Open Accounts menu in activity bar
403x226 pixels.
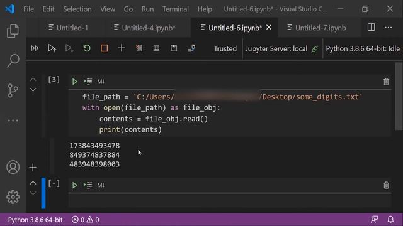pos(13,167)
